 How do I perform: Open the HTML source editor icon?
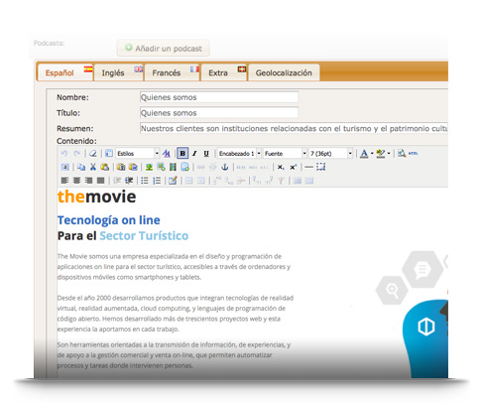[414, 154]
